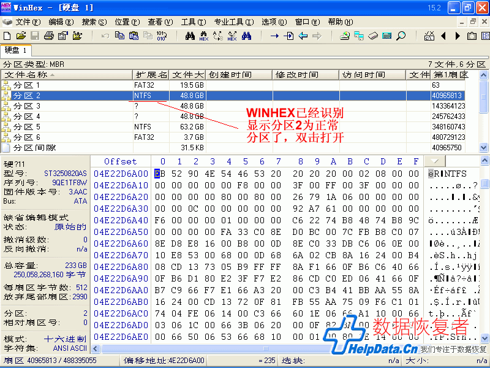Click the grayed Save sectors disk icon
This screenshot has width=490, height=368.
(x=35, y=36)
